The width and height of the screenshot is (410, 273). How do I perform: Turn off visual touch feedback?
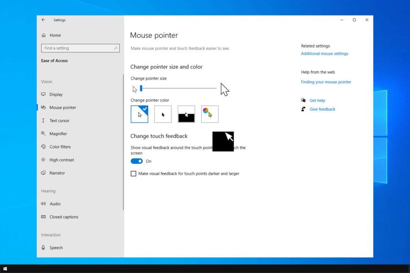pos(137,161)
